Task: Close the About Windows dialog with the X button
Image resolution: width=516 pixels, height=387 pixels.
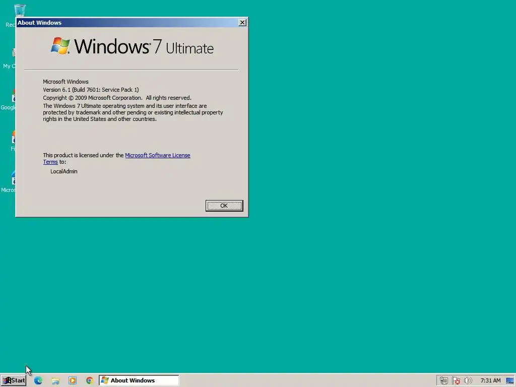Action: pyautogui.click(x=242, y=23)
